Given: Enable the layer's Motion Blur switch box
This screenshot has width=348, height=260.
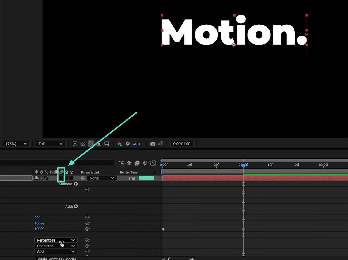Looking at the screenshot, I should [61, 178].
